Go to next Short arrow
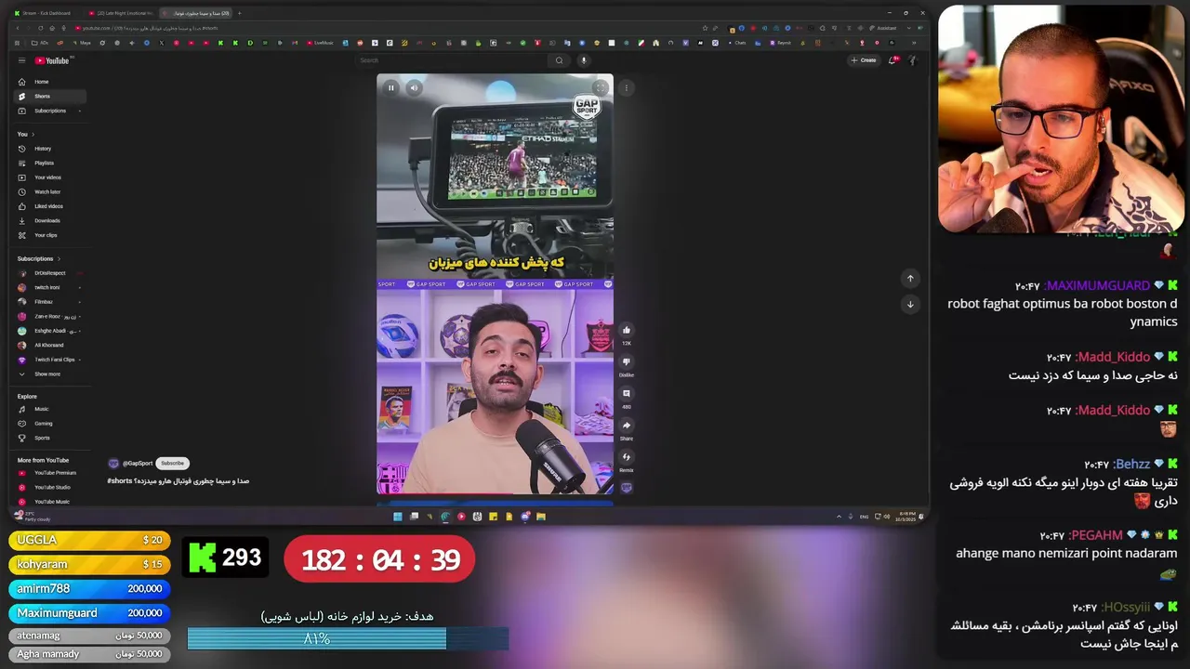The width and height of the screenshot is (1190, 669). [910, 304]
